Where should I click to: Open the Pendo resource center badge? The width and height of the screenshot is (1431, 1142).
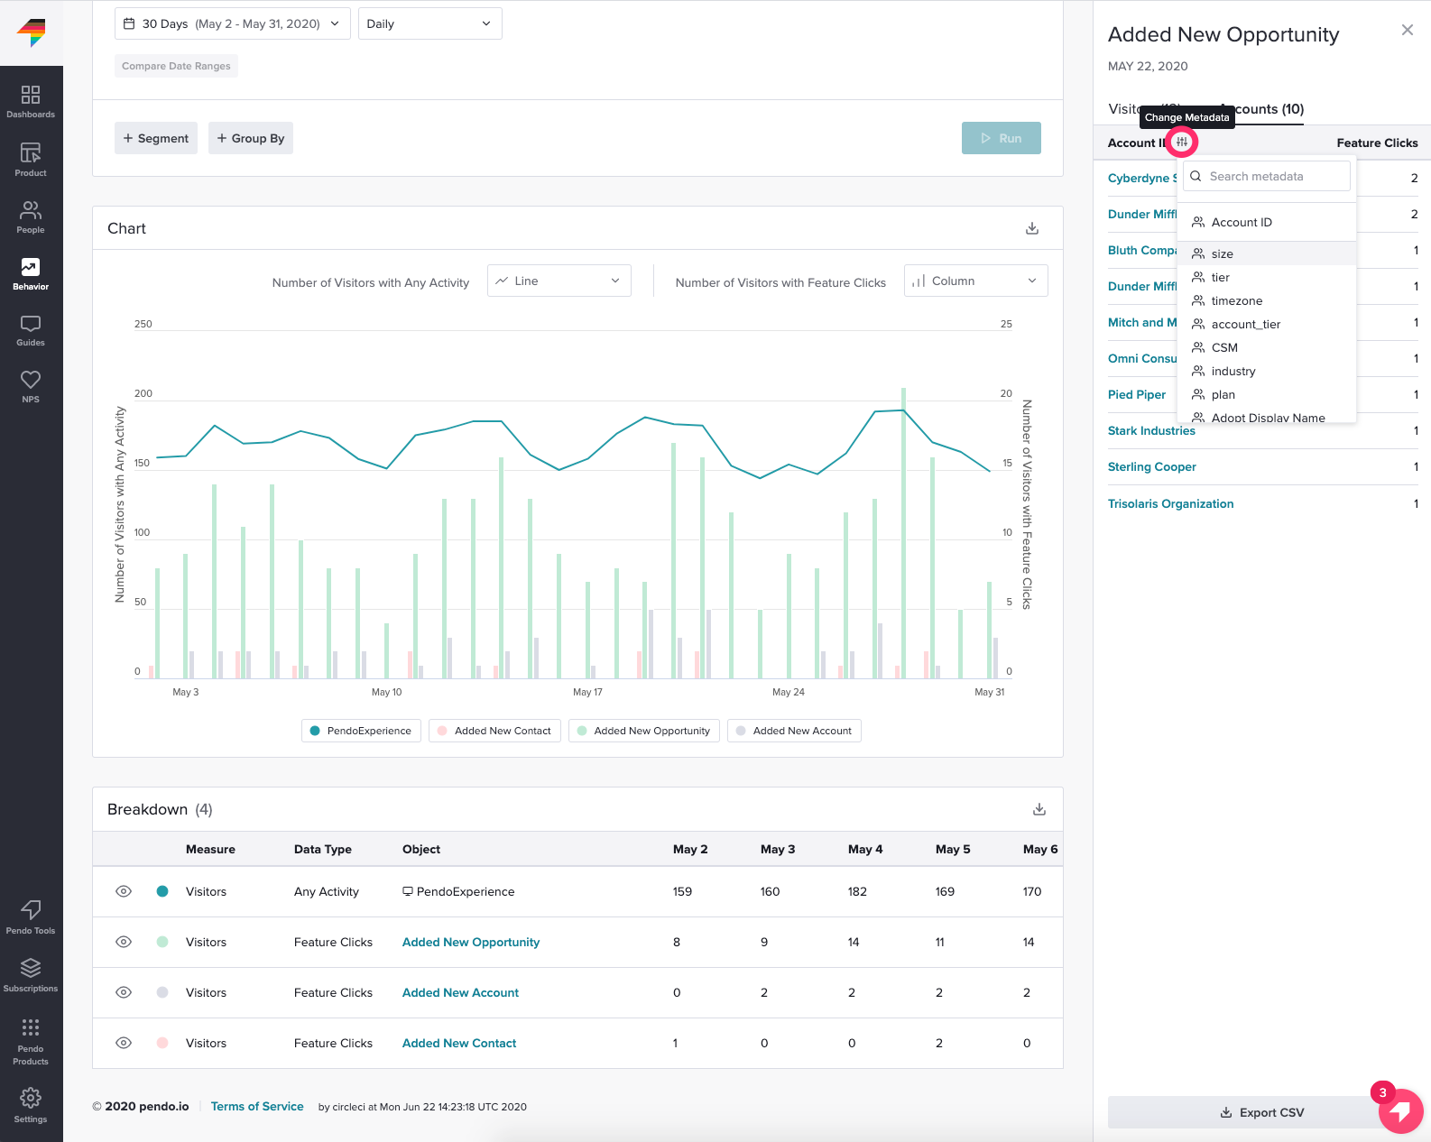click(x=1400, y=1111)
